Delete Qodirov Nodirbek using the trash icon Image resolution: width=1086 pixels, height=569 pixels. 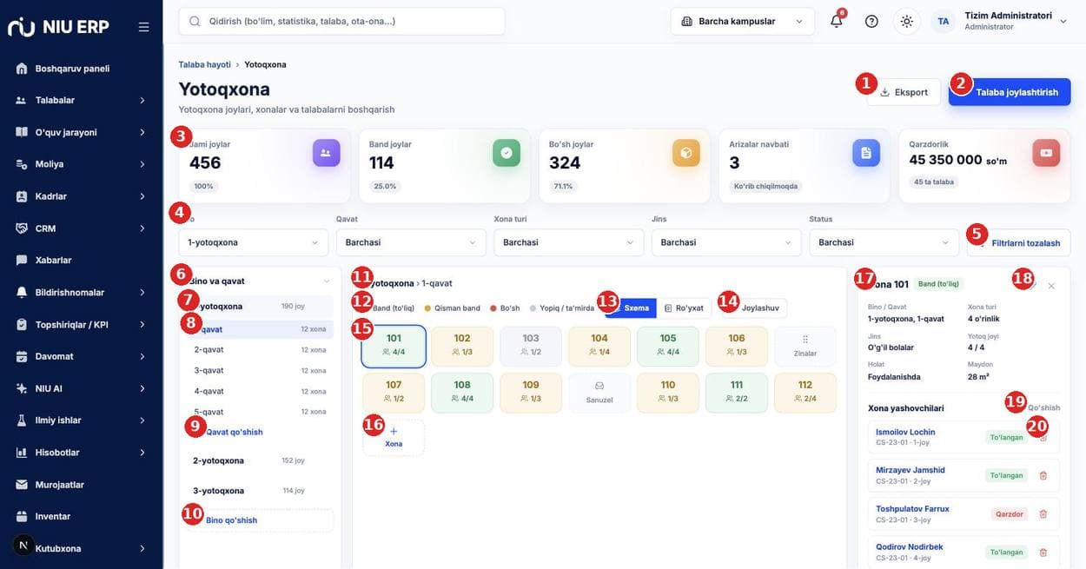tap(1043, 552)
